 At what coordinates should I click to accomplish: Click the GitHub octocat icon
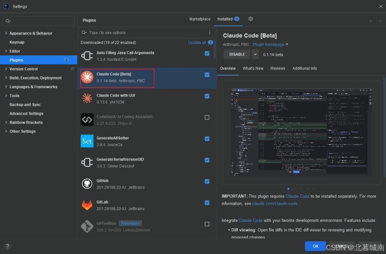(87, 184)
